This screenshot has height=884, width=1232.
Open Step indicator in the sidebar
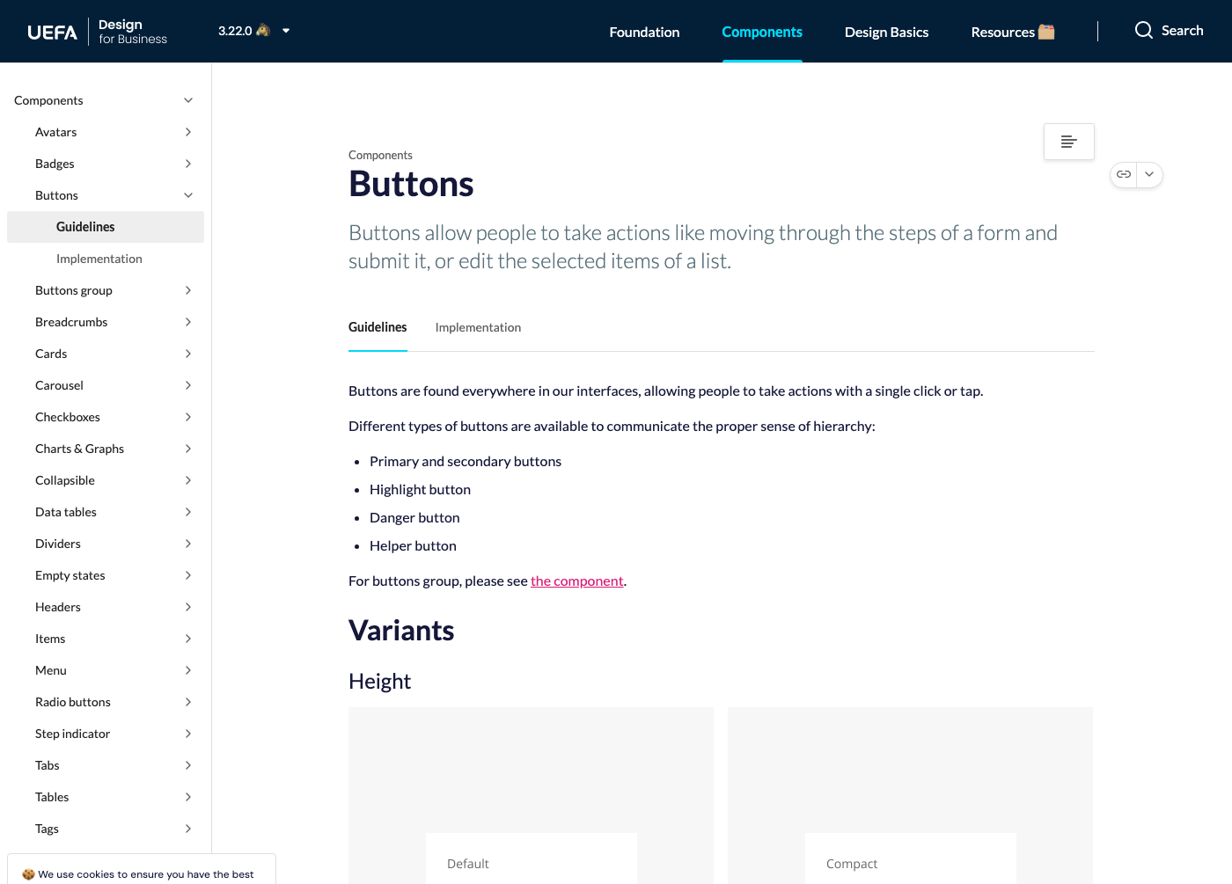[x=106, y=734]
